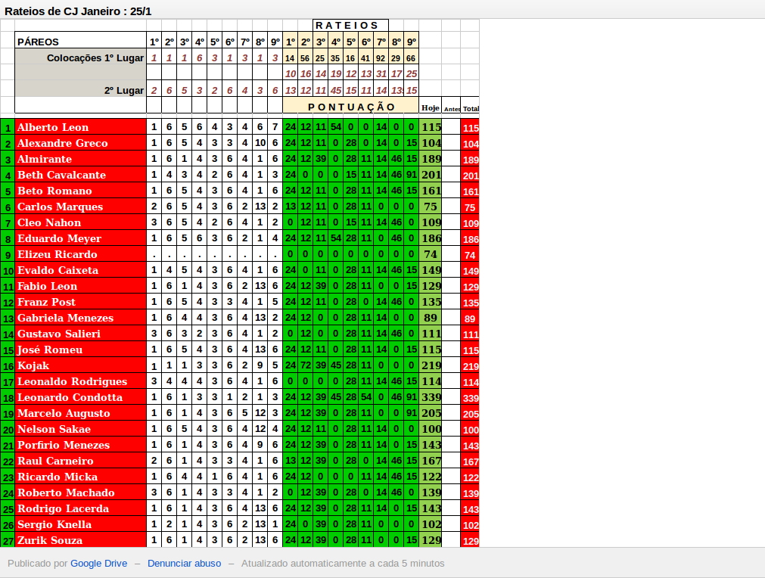Select the Roberto Machado name cell

(80, 493)
